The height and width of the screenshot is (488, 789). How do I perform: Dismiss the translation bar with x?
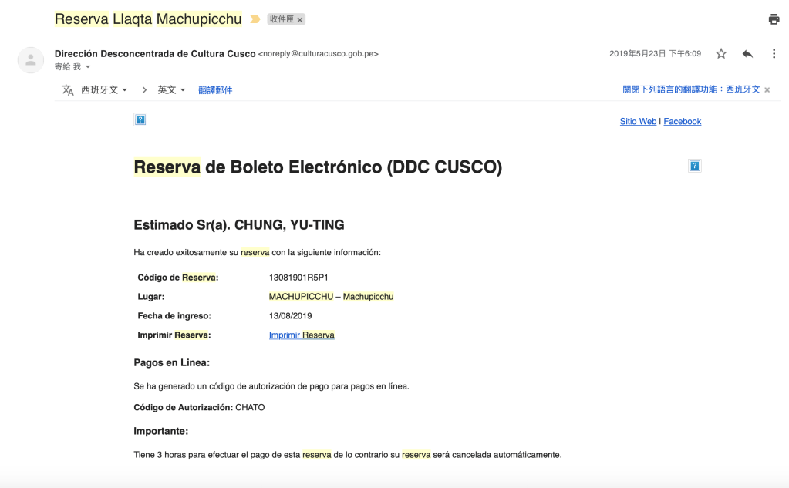pyautogui.click(x=767, y=90)
